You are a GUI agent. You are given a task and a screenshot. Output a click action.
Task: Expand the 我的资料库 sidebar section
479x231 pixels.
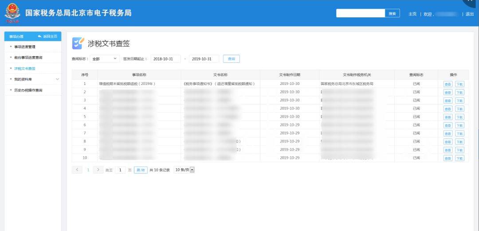point(57,79)
